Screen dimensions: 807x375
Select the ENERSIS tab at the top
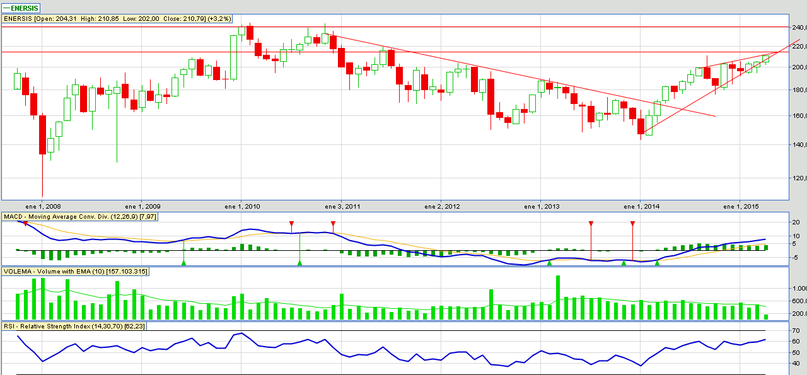[21, 8]
